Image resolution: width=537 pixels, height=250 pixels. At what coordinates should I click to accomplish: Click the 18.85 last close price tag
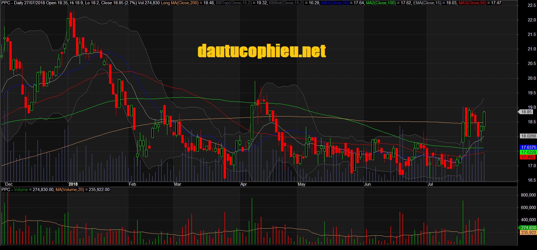tap(526, 112)
